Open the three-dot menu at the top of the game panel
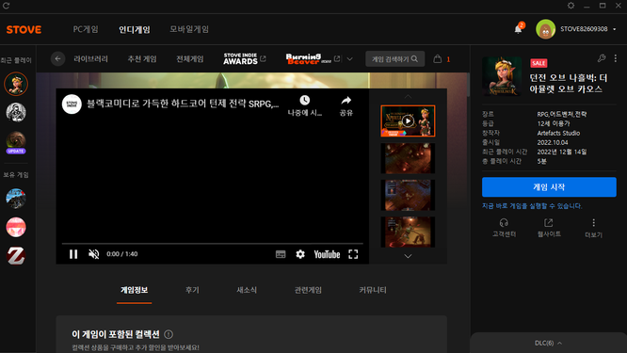627x353 pixels. coord(615,58)
